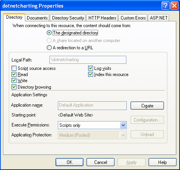Click the 'Application name:' label

coord(27,105)
